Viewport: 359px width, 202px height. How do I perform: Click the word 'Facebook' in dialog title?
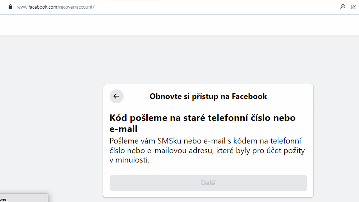pos(249,96)
